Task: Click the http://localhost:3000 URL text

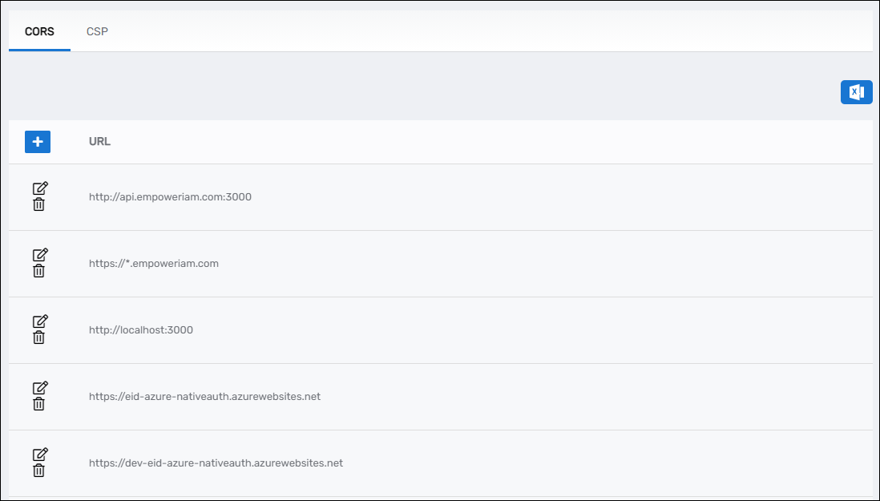Action: pos(141,329)
